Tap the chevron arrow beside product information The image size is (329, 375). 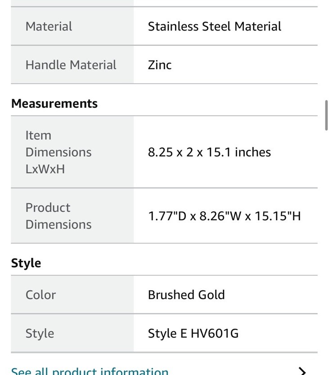click(x=302, y=371)
